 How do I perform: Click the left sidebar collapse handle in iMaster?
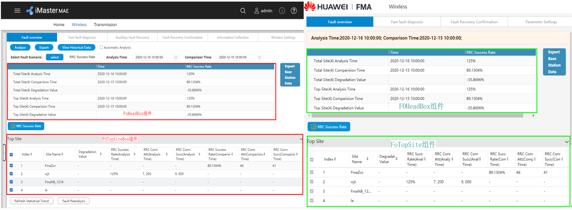click(x=5, y=152)
